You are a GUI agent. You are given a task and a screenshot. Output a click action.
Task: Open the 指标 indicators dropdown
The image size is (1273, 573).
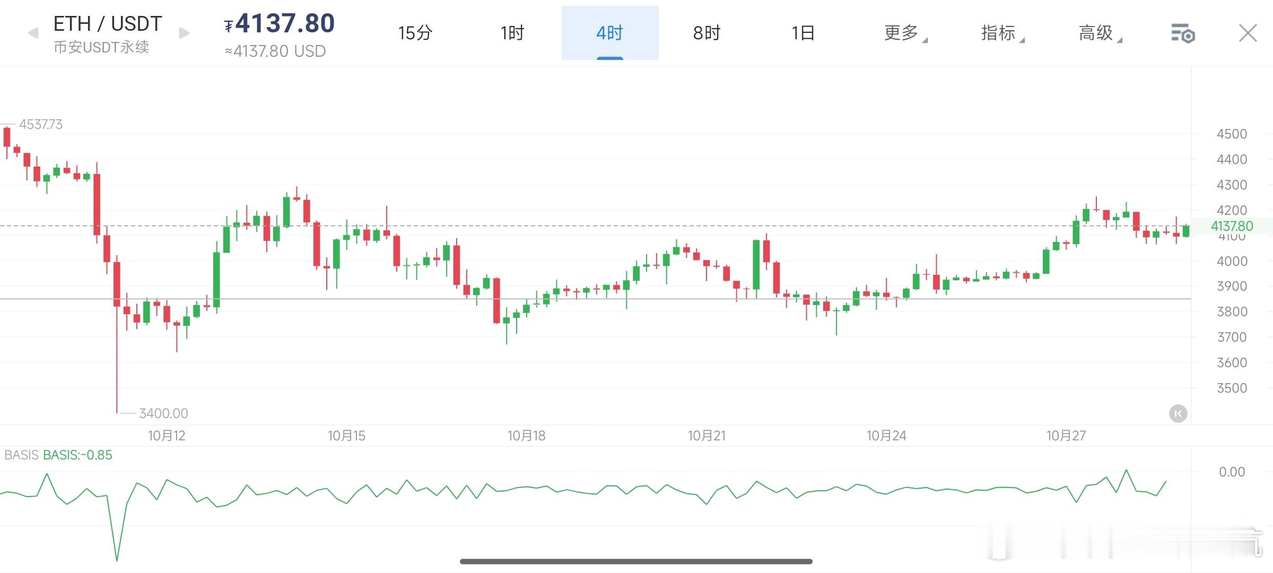[1001, 33]
